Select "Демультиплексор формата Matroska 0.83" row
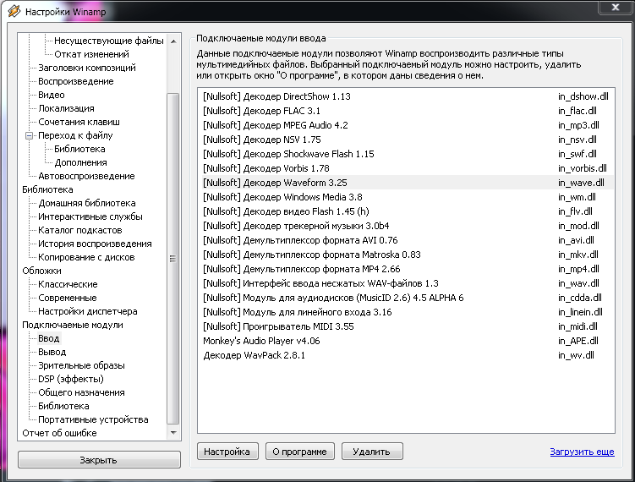This screenshot has width=635, height=482. coord(406,255)
